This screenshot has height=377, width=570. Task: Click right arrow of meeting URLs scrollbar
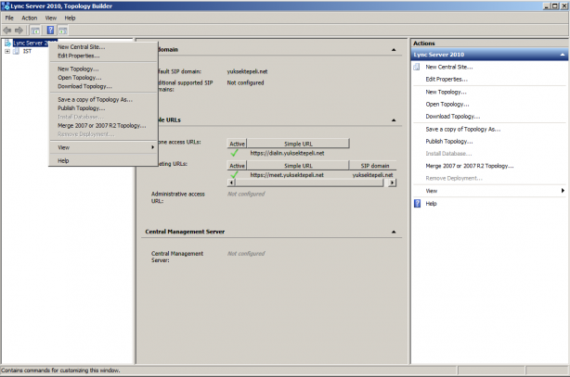(x=392, y=182)
